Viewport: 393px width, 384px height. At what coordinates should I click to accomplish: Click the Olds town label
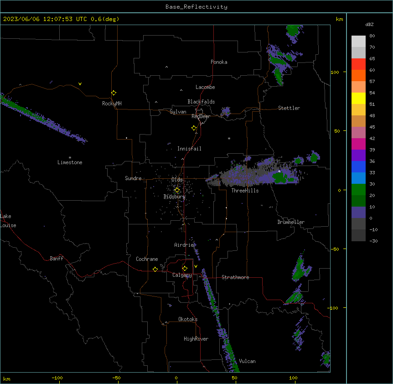177,180
